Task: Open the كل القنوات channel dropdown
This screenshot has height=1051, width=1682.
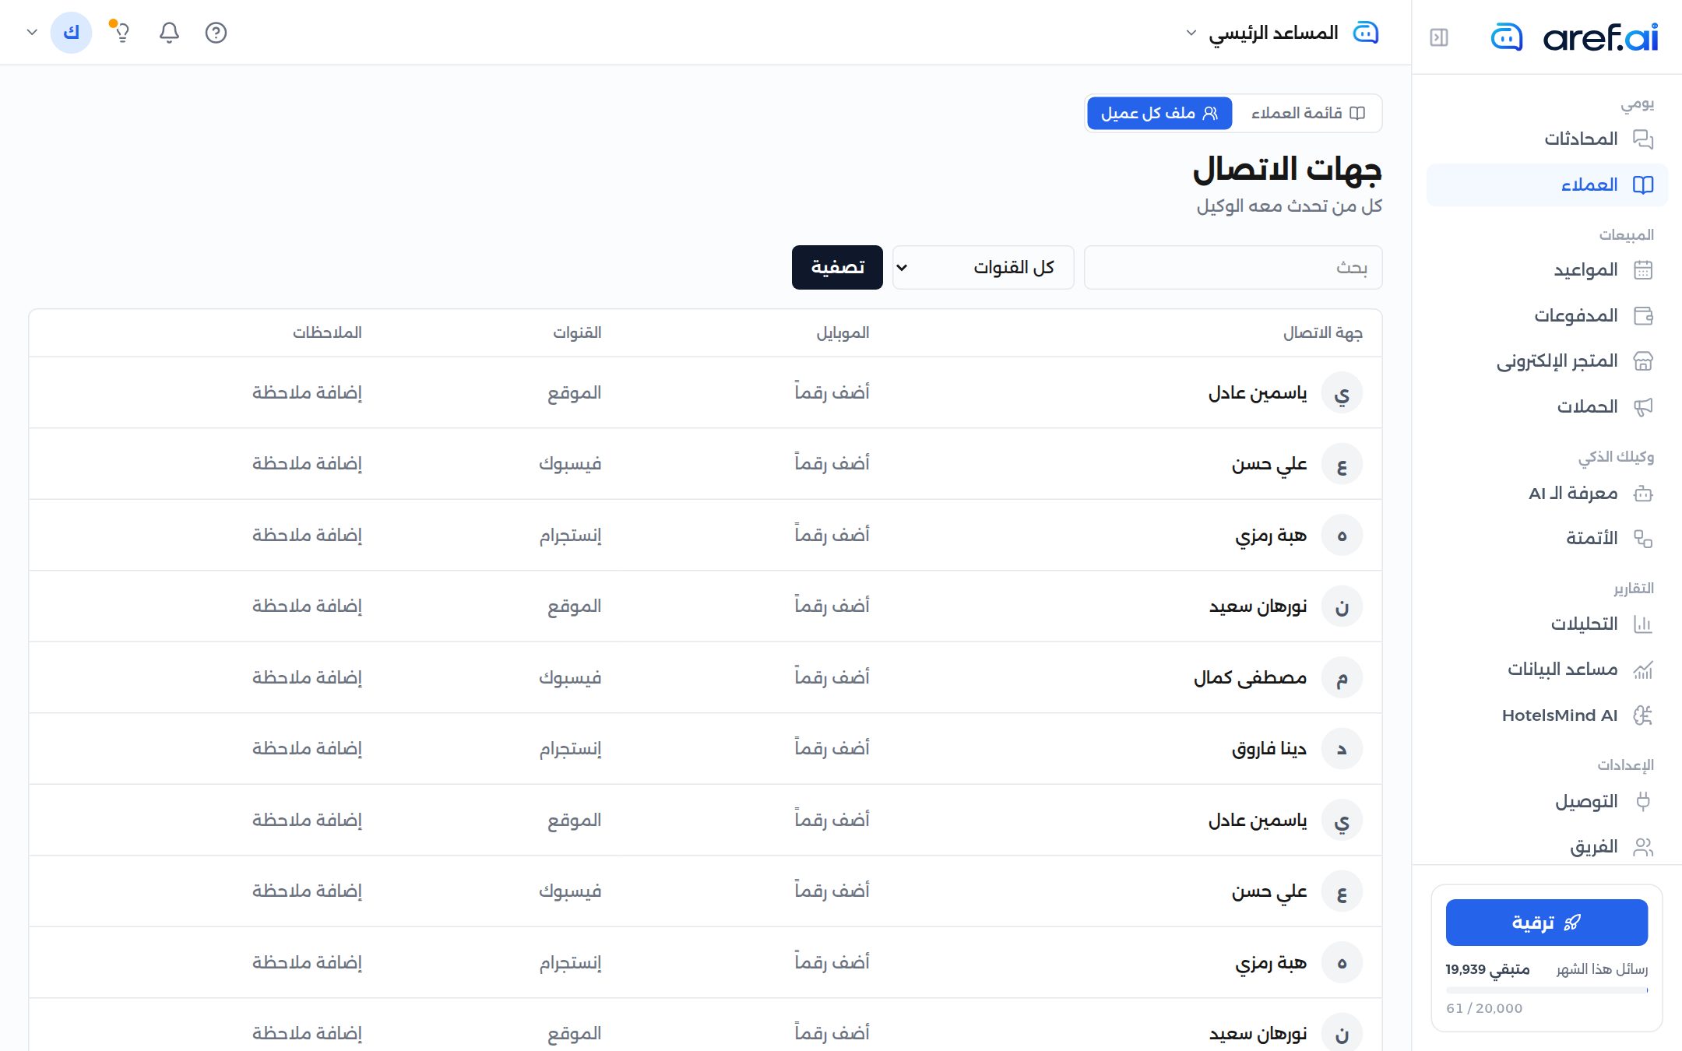Action: (983, 268)
